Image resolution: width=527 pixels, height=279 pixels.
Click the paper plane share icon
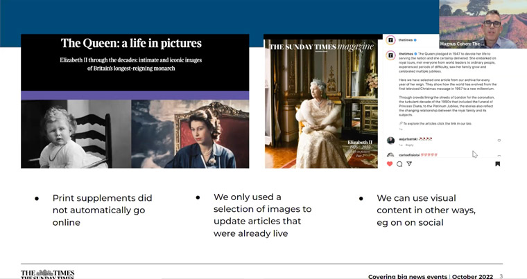coord(409,164)
